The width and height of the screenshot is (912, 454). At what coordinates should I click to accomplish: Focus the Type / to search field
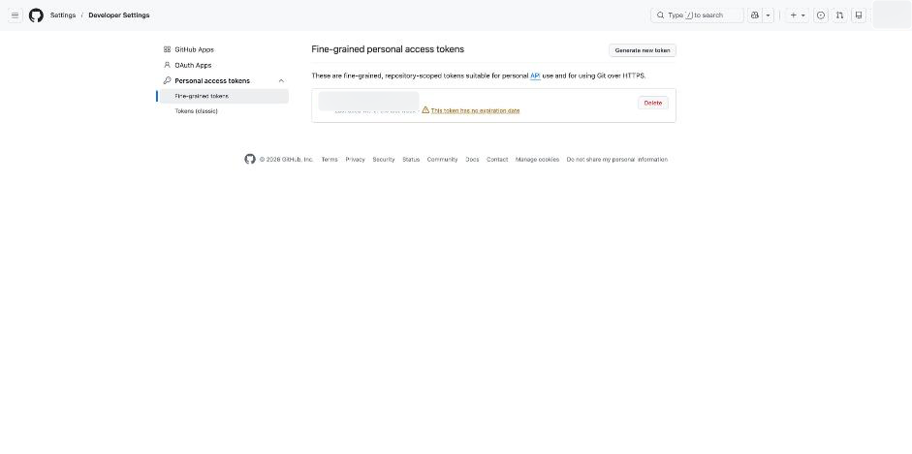[x=697, y=15]
